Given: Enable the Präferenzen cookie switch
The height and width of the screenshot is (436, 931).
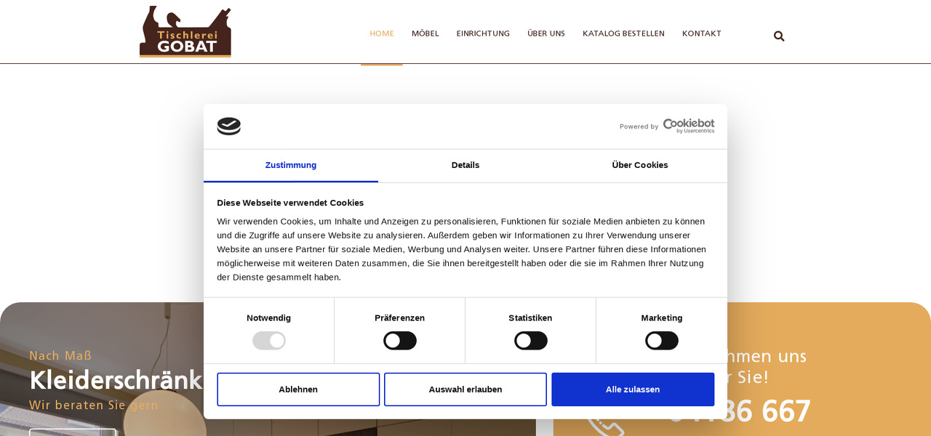Looking at the screenshot, I should [x=400, y=341].
